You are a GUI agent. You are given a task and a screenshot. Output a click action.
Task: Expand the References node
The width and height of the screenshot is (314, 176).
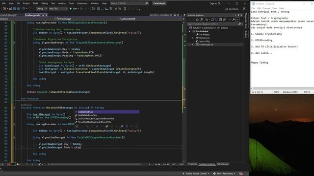pyautogui.click(x=192, y=38)
